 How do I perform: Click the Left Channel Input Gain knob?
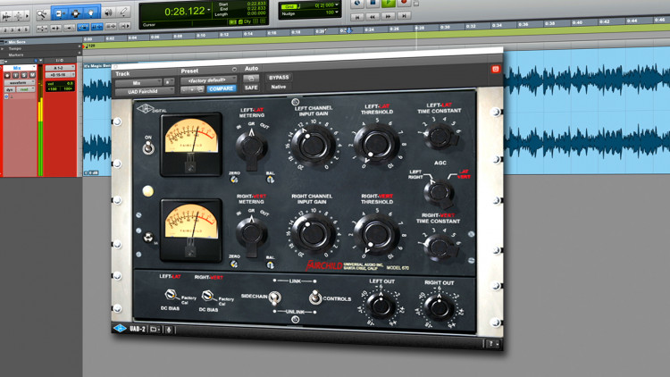click(x=314, y=146)
